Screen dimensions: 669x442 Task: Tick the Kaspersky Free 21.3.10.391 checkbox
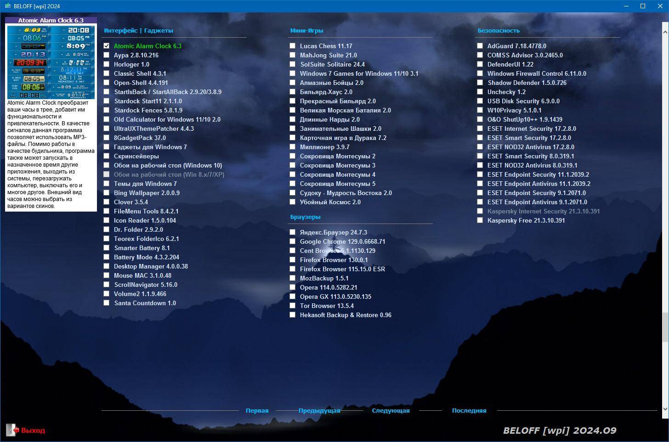point(480,220)
